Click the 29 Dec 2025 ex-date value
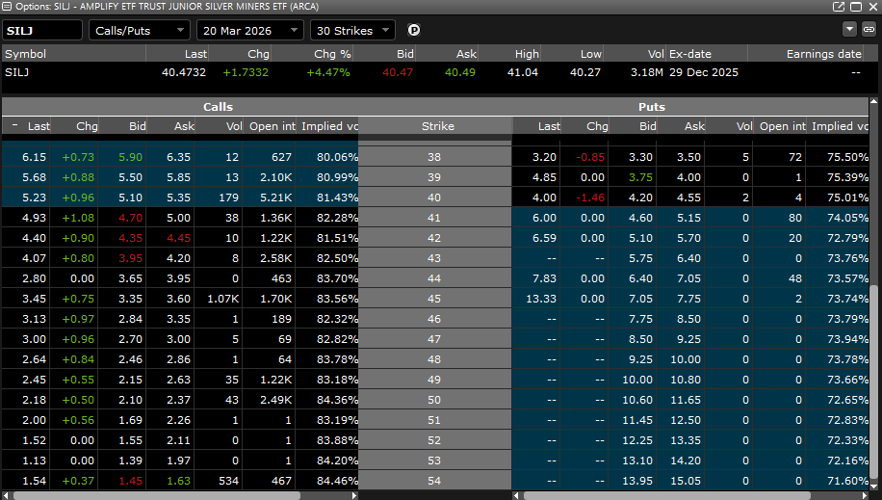This screenshot has width=882, height=500. click(x=704, y=72)
